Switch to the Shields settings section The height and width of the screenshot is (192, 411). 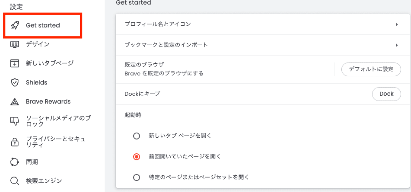[x=37, y=82]
